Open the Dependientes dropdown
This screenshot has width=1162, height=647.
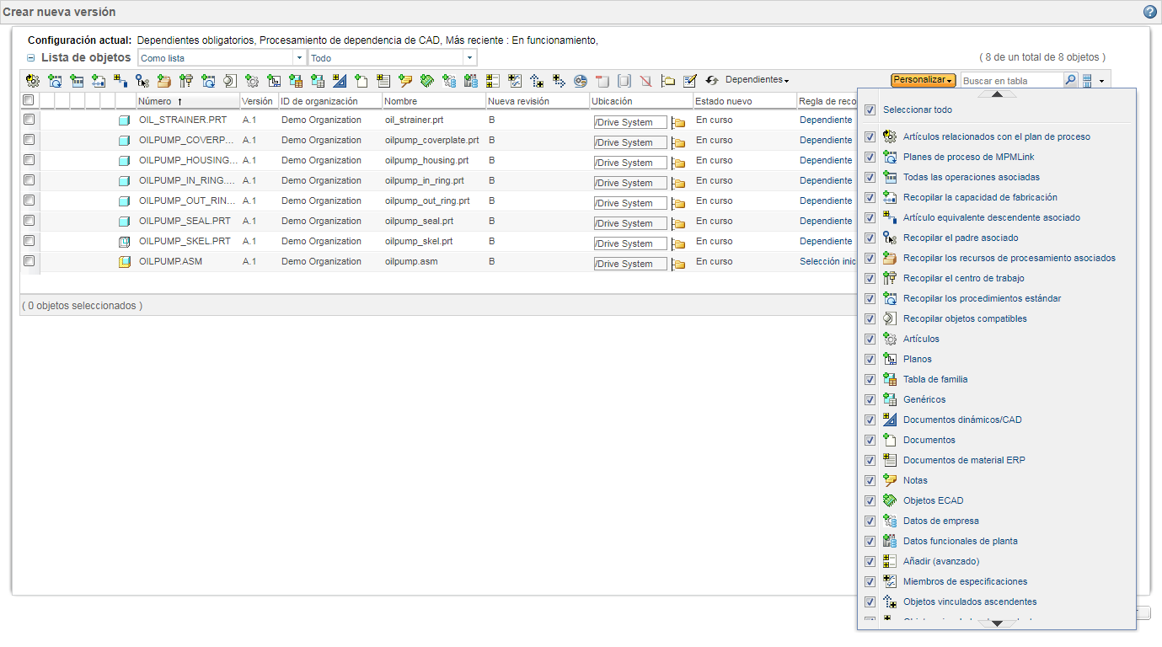click(757, 80)
